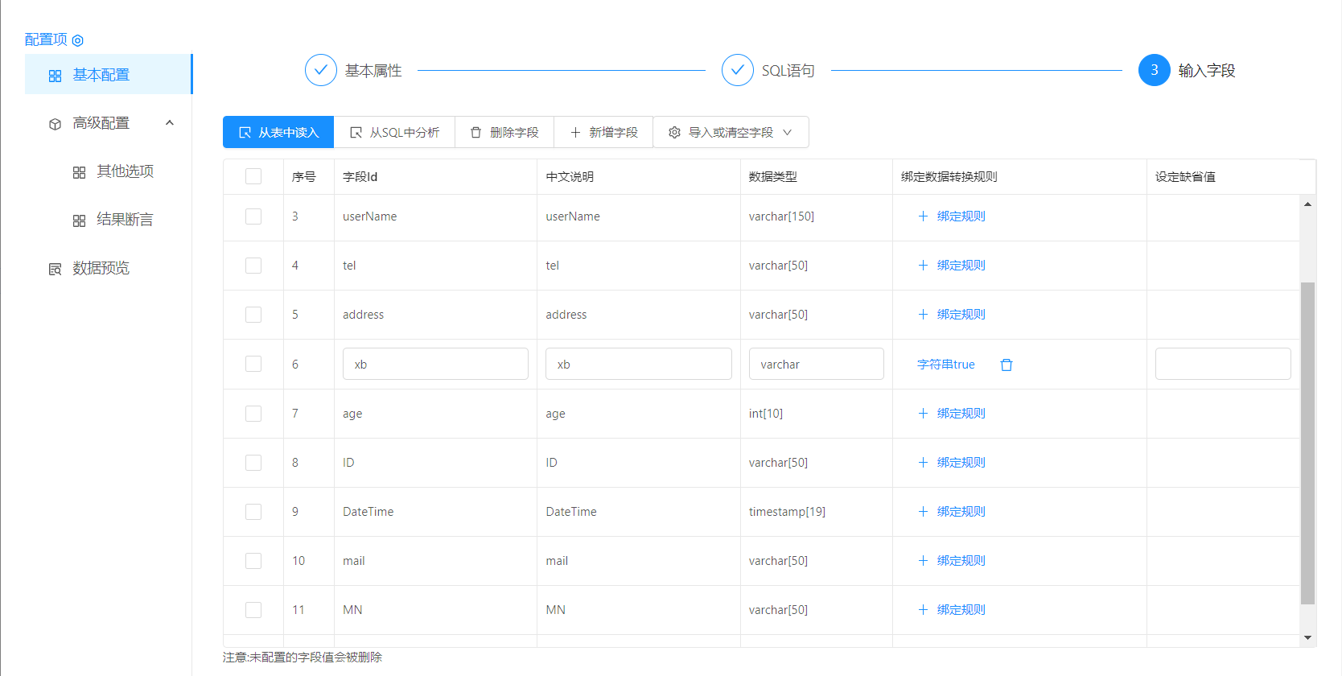Go to 结果断言 menu item
The height and width of the screenshot is (676, 1342).
pyautogui.click(x=125, y=220)
